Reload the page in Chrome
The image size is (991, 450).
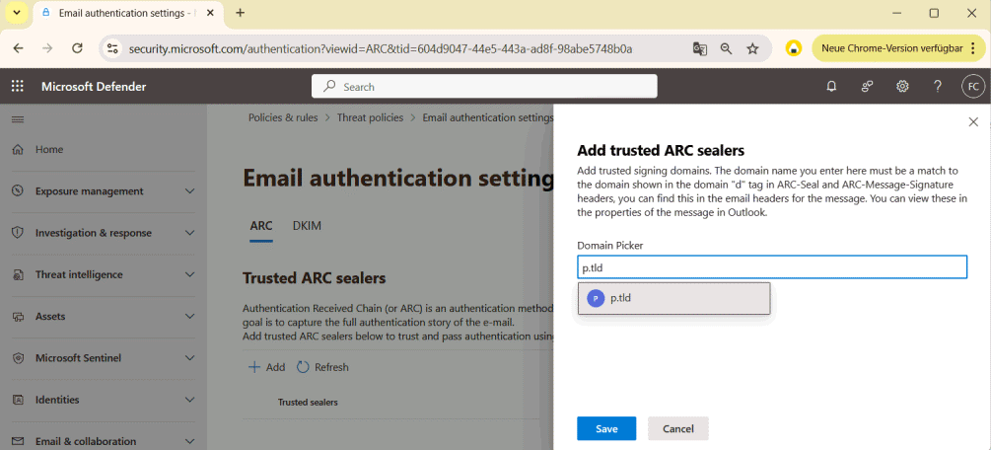coord(77,48)
